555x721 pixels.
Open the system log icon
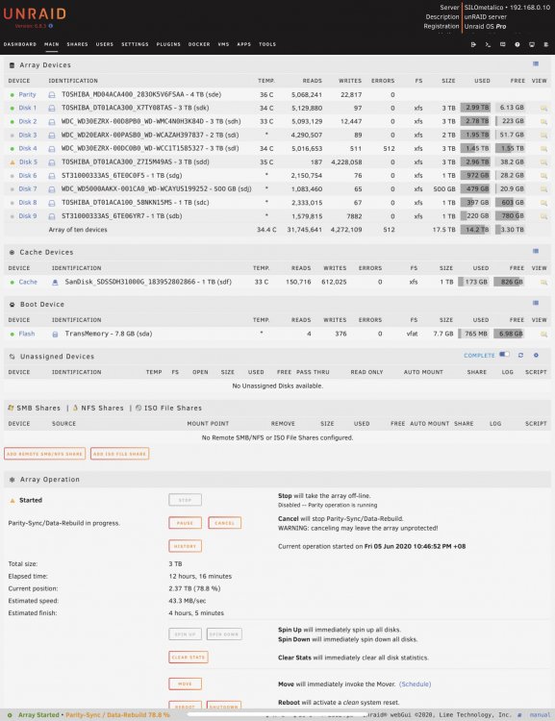click(545, 44)
